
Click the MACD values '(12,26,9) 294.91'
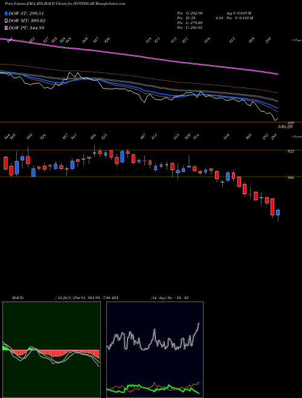point(71,297)
